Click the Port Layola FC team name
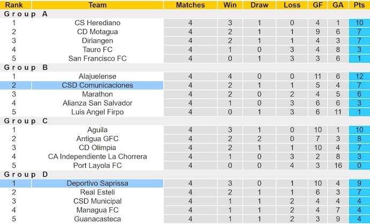Viewport: 370px width, 224px height. point(98,166)
